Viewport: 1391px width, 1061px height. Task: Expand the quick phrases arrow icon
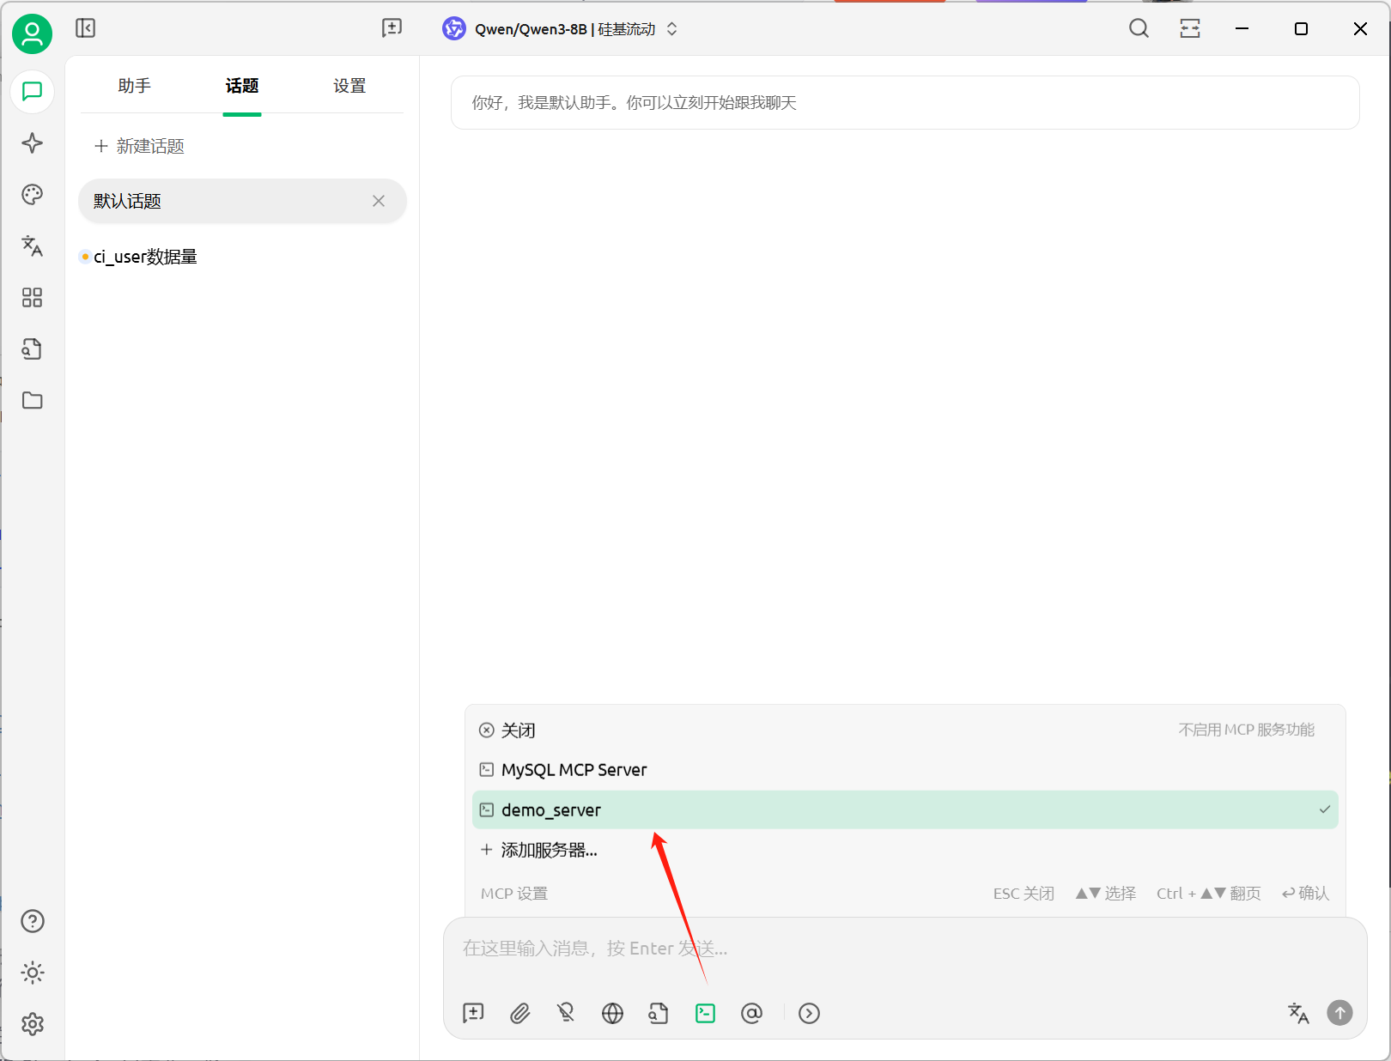[809, 1014]
